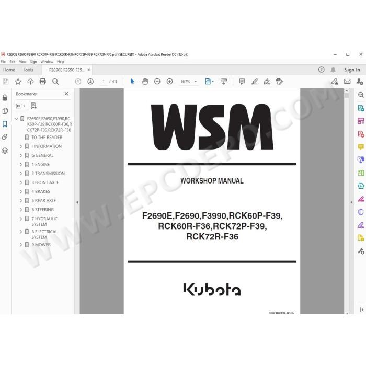Image resolution: width=366 pixels, height=366 pixels.
Task: Click the Save file icon
Action: click(5, 82)
